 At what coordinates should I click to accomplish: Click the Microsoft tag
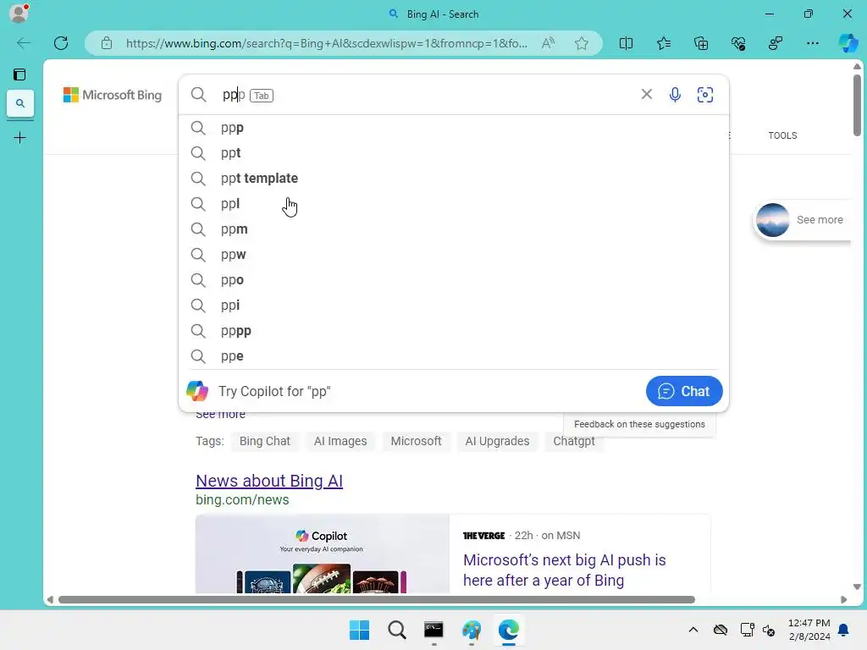click(416, 441)
